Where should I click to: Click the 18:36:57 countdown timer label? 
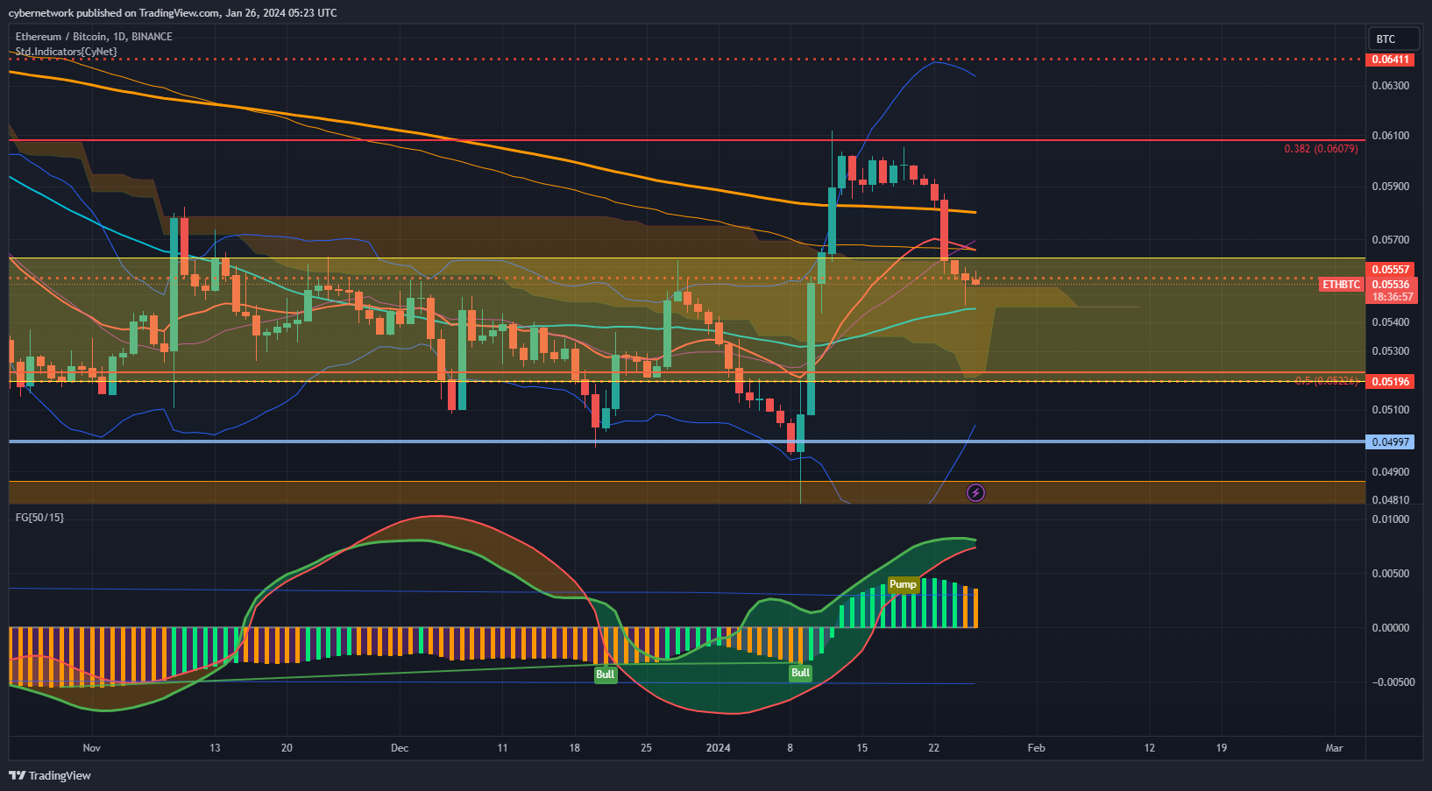coord(1393,297)
